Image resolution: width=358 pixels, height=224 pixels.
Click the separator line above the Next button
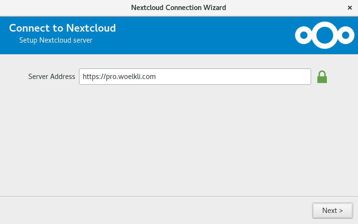pos(179,196)
